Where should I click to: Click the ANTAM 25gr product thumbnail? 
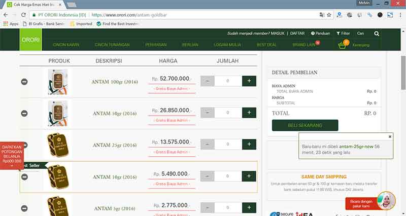click(x=58, y=145)
